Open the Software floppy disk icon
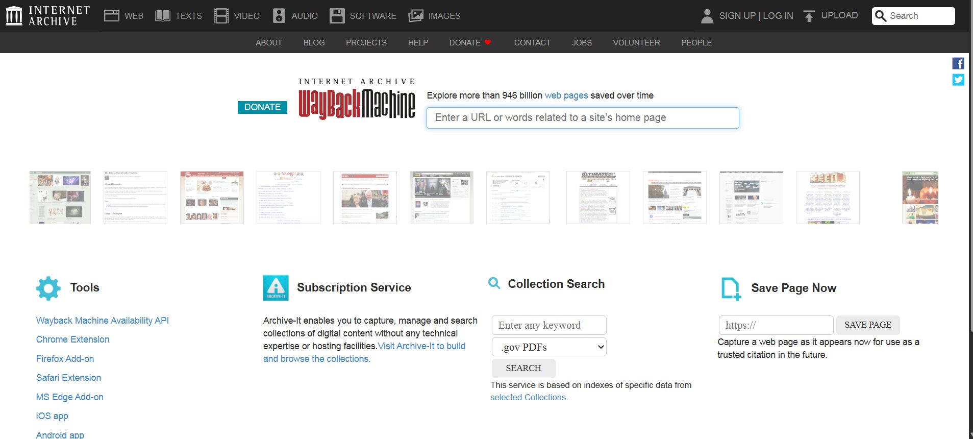Viewport: 973px width, 439px height. click(x=337, y=16)
